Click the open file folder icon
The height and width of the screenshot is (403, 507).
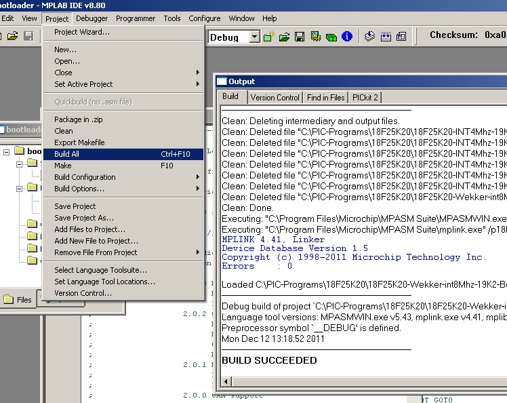click(13, 36)
